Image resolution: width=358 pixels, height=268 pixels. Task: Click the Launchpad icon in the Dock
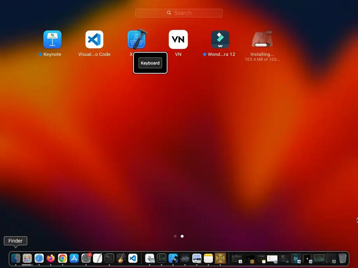click(27, 259)
